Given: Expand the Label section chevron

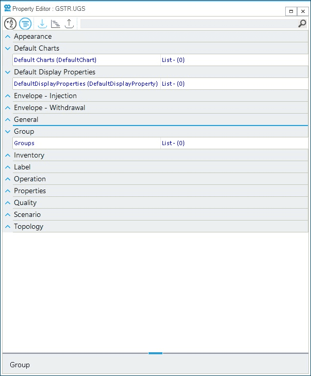Looking at the screenshot, I should 8,167.
